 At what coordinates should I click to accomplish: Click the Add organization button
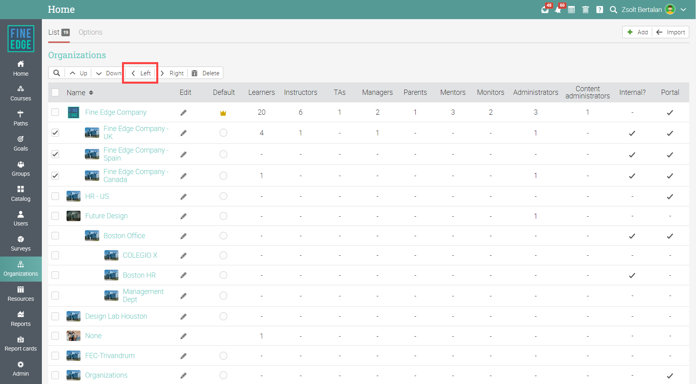[x=637, y=32]
